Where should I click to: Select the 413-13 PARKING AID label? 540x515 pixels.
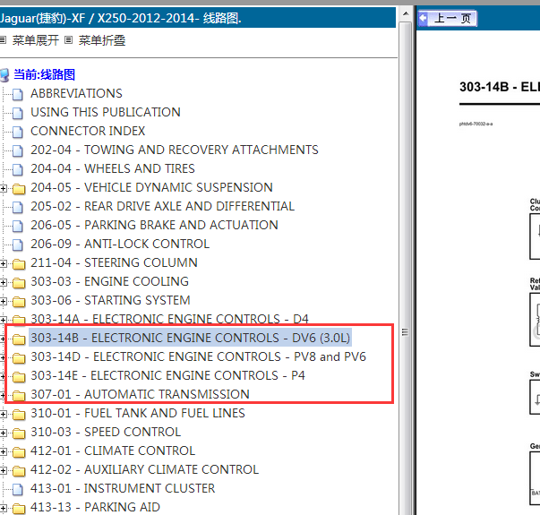(96, 507)
